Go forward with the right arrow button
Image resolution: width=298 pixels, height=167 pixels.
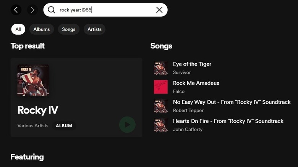tap(32, 10)
